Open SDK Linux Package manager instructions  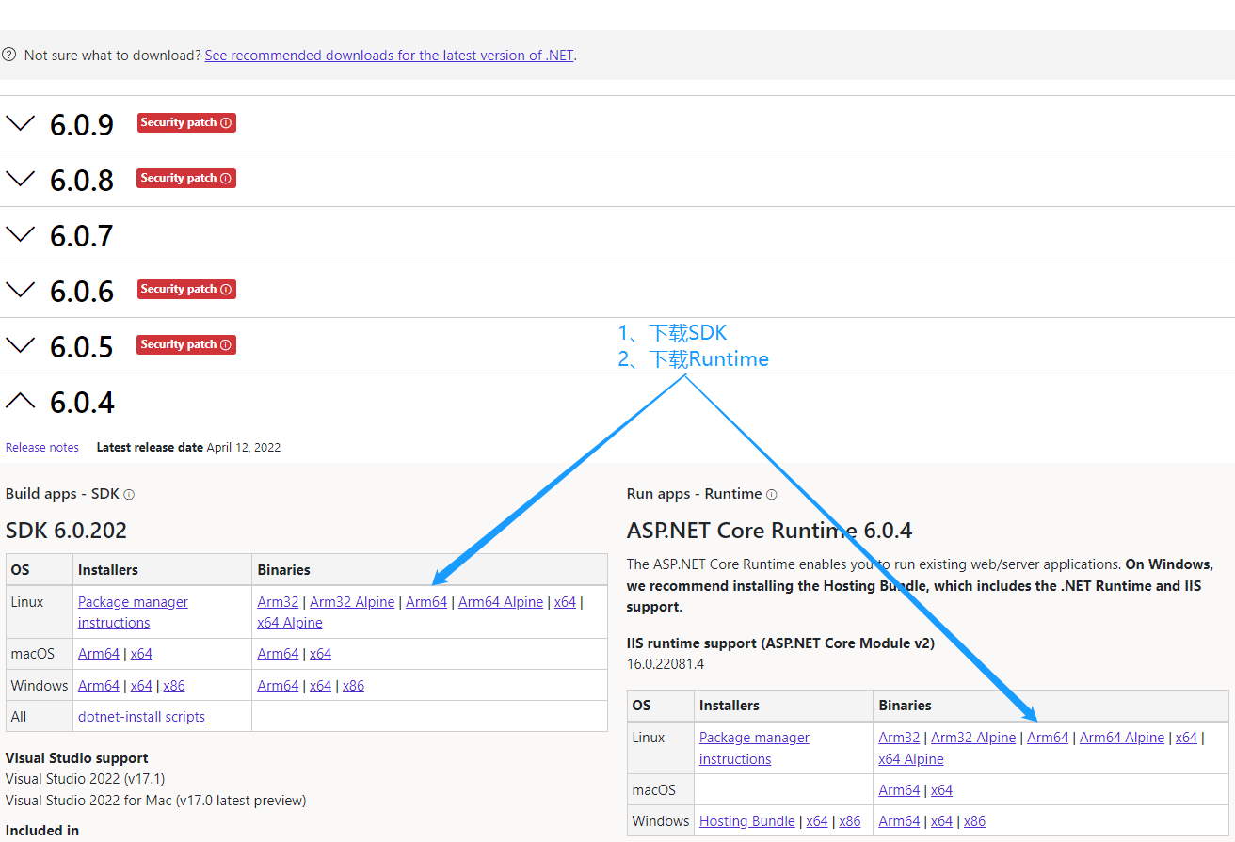[133, 612]
